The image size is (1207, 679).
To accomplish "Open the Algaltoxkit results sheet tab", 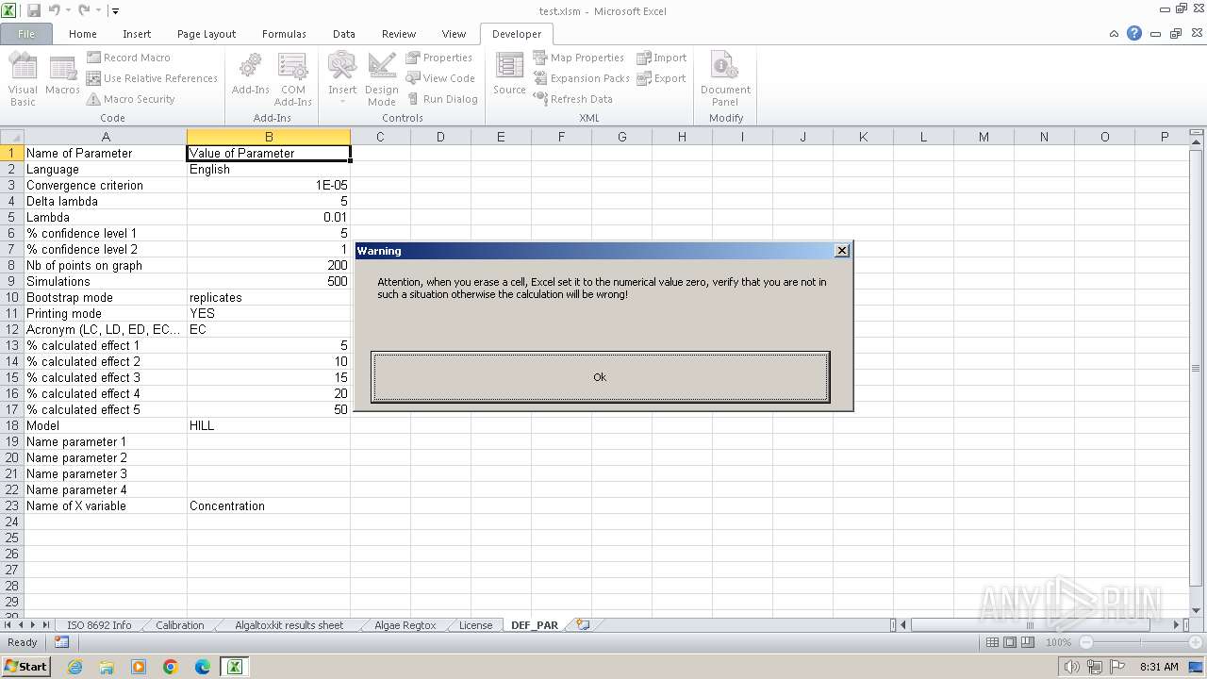I will [289, 625].
